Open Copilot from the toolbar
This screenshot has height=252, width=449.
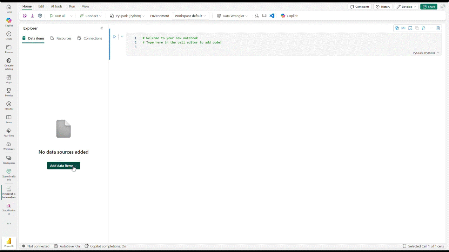(289, 16)
